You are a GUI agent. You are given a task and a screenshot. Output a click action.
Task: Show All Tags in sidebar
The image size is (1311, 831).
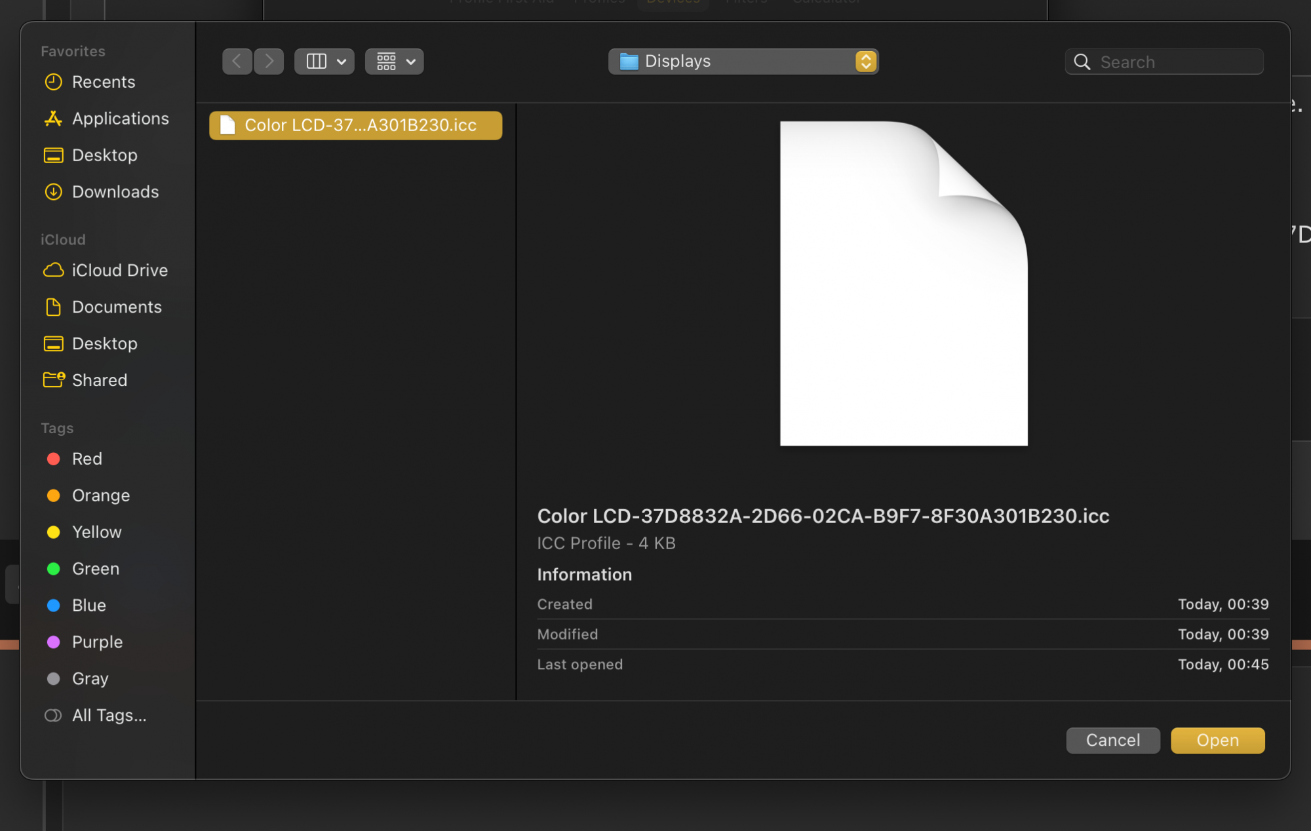[109, 716]
